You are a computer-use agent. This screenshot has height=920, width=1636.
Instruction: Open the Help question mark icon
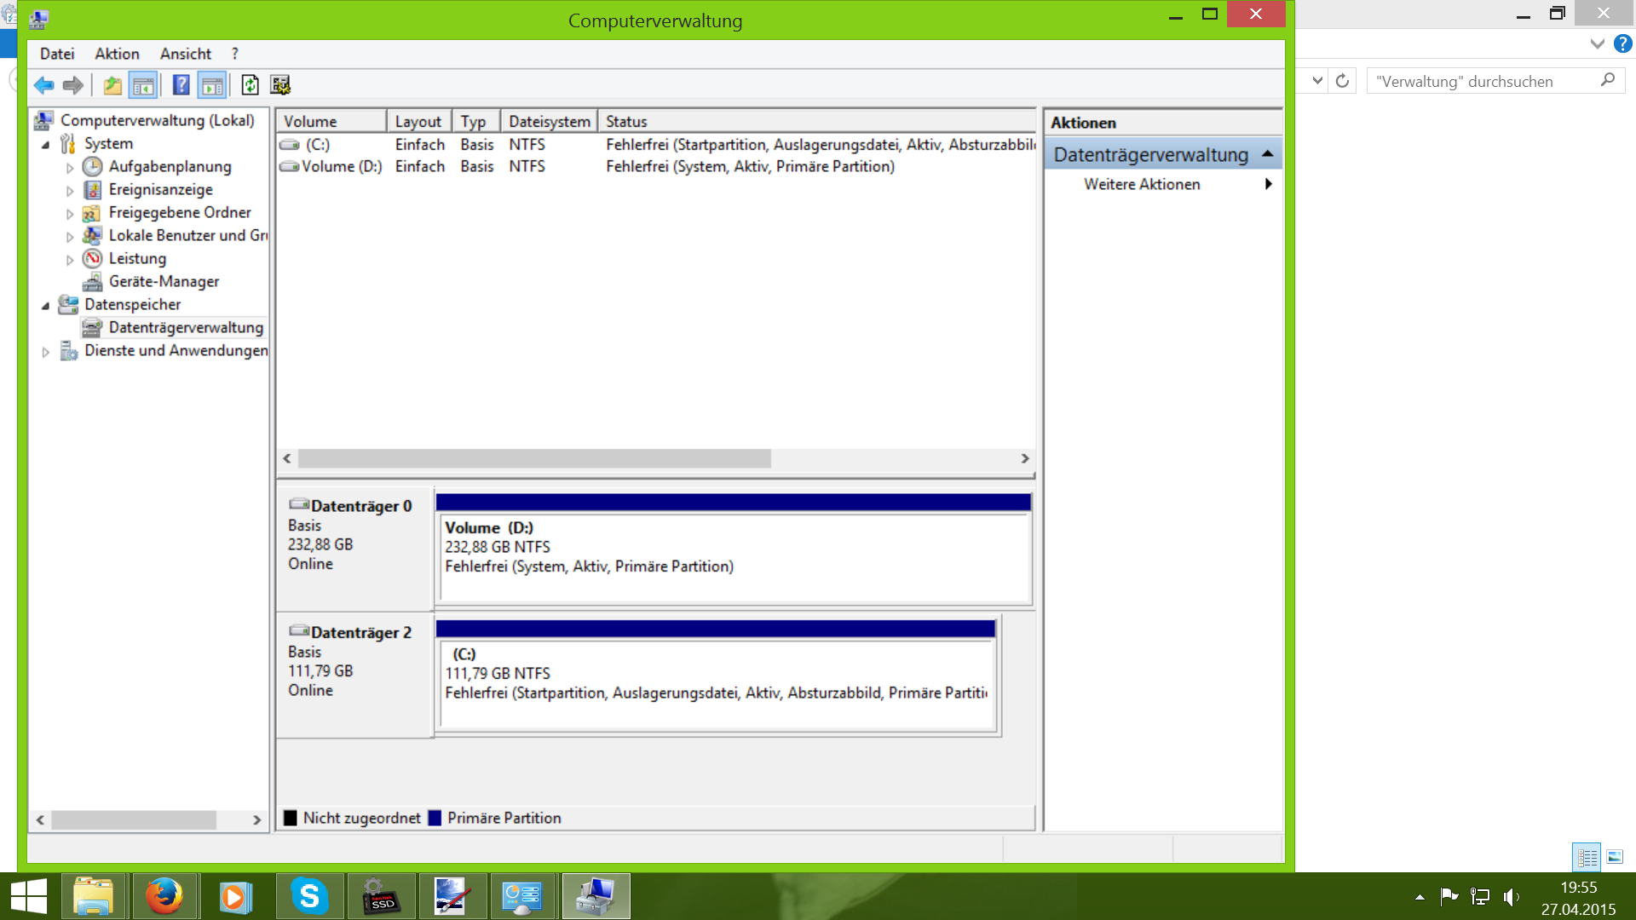[181, 85]
